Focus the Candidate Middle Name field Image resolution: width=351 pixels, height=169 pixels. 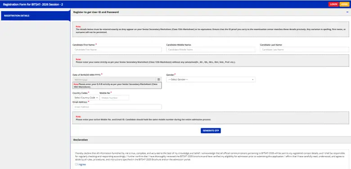pos(211,49)
